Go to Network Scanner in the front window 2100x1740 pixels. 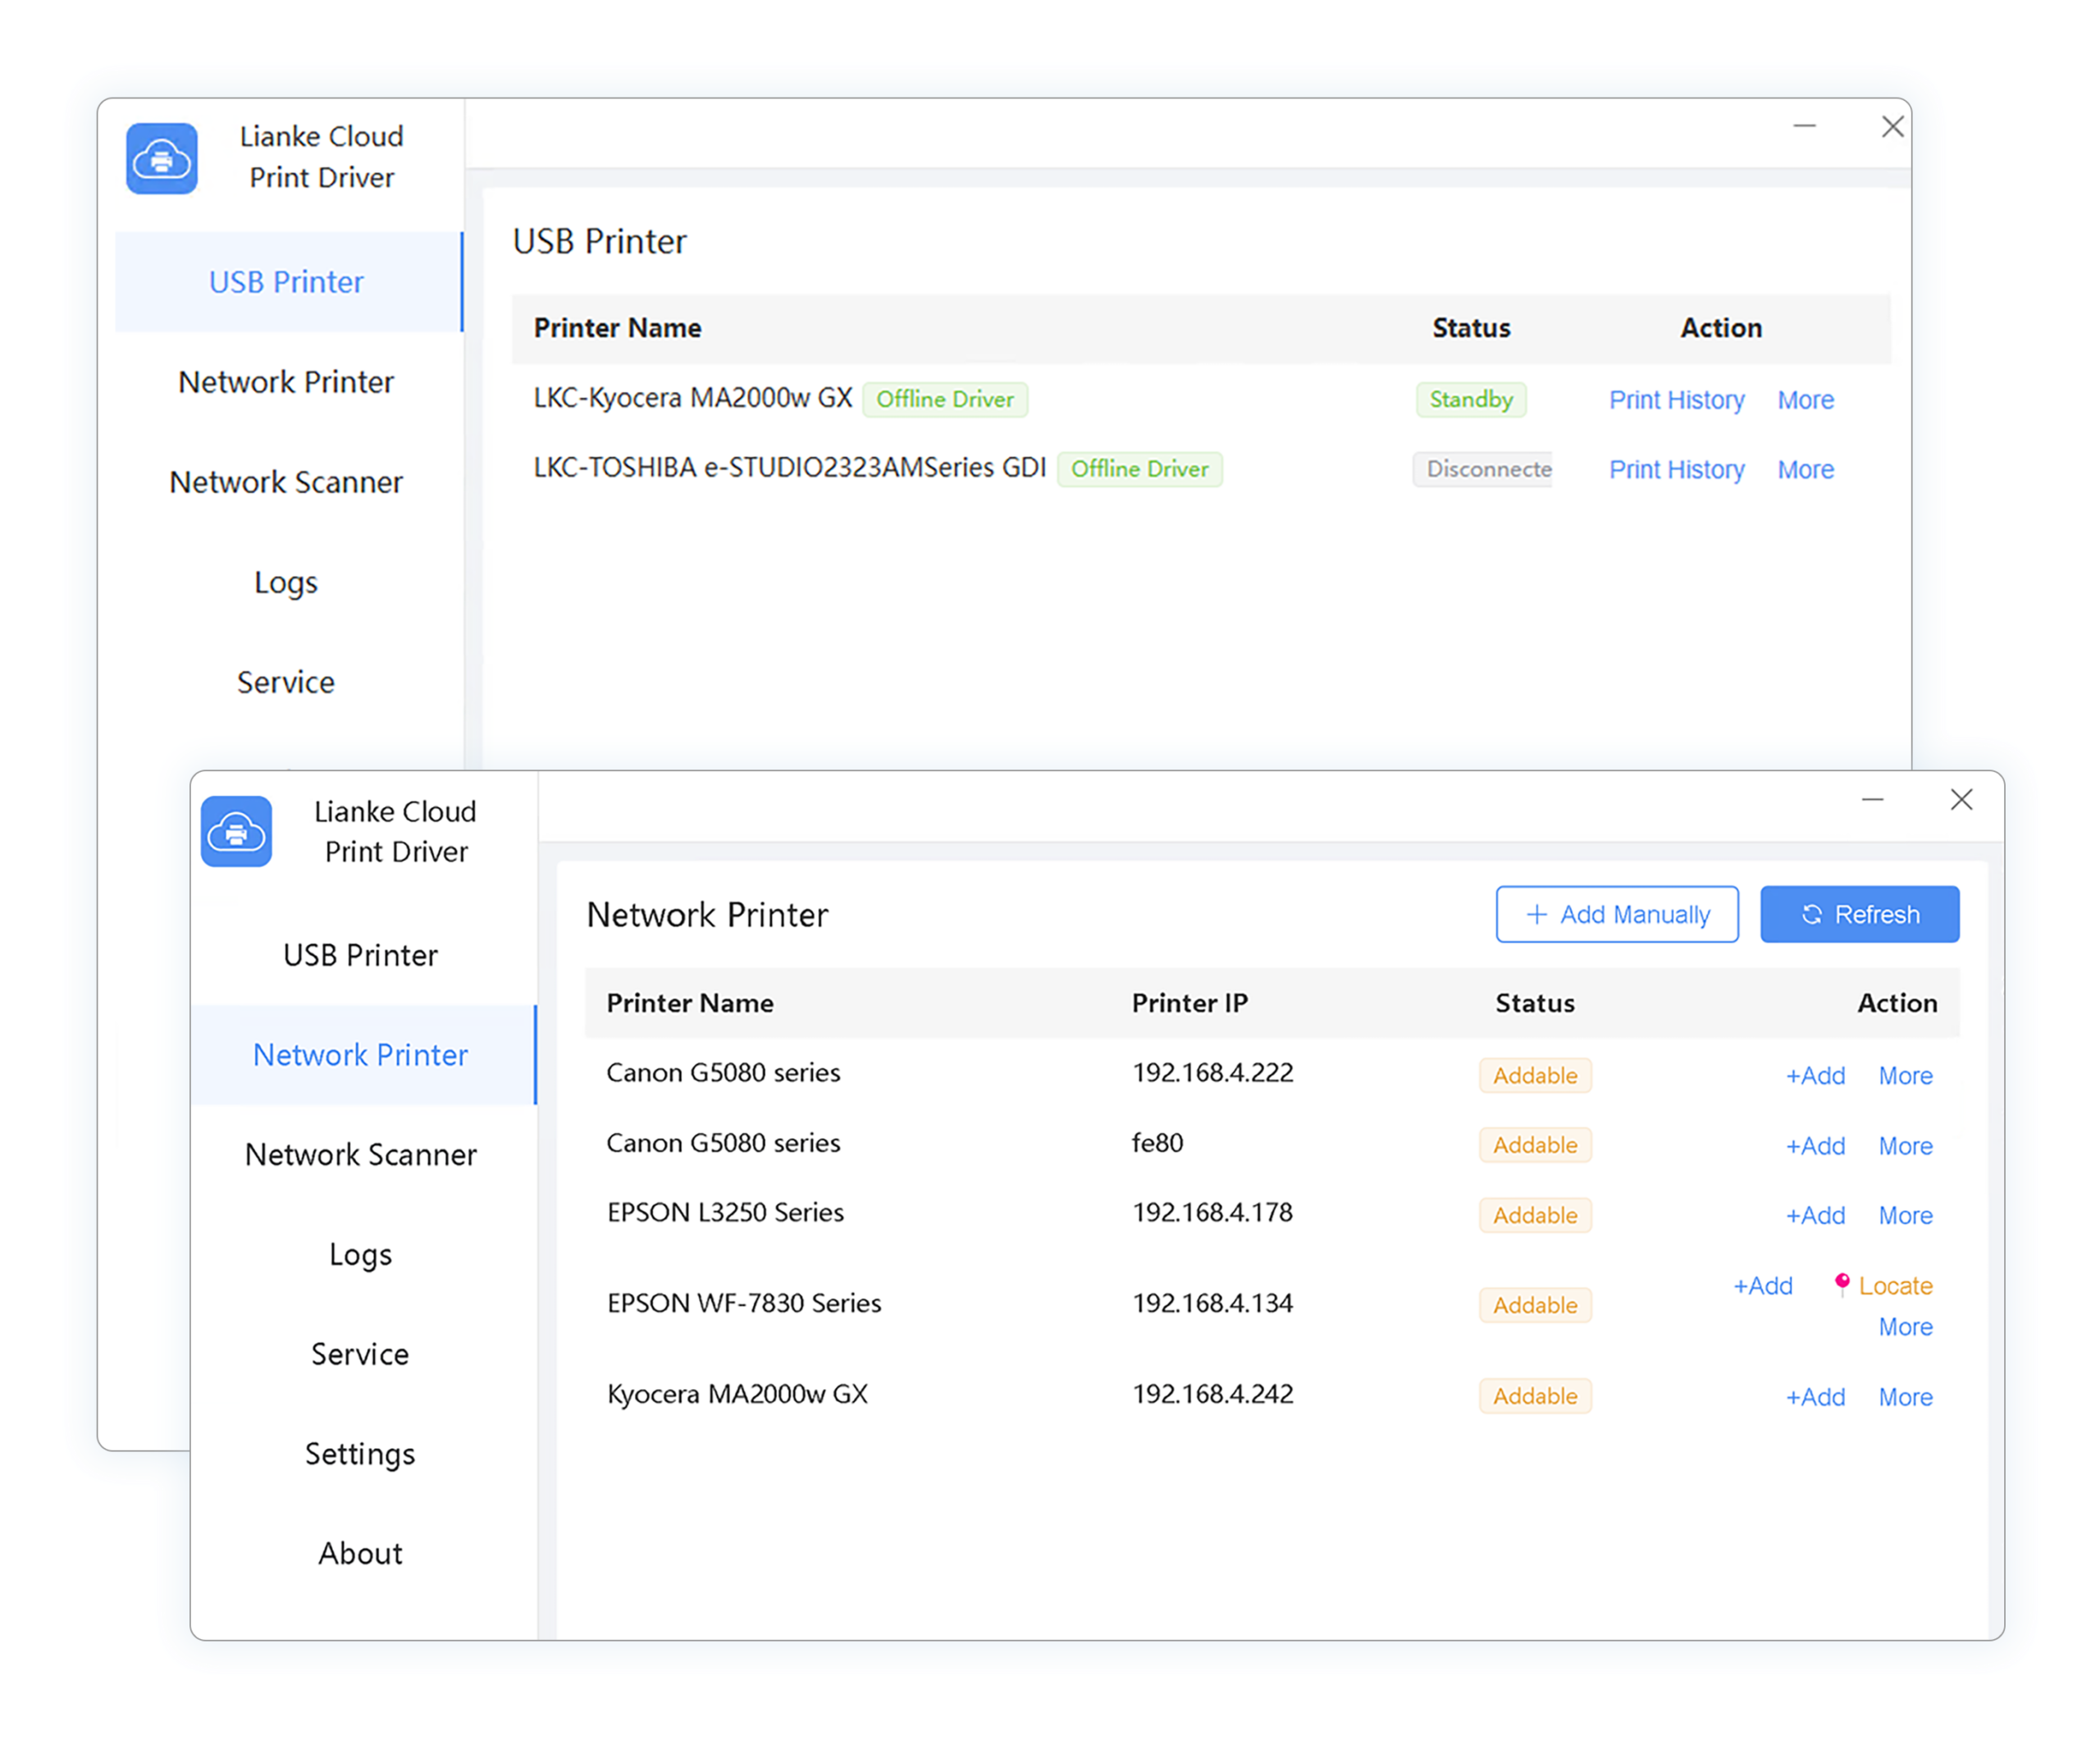(x=361, y=1155)
